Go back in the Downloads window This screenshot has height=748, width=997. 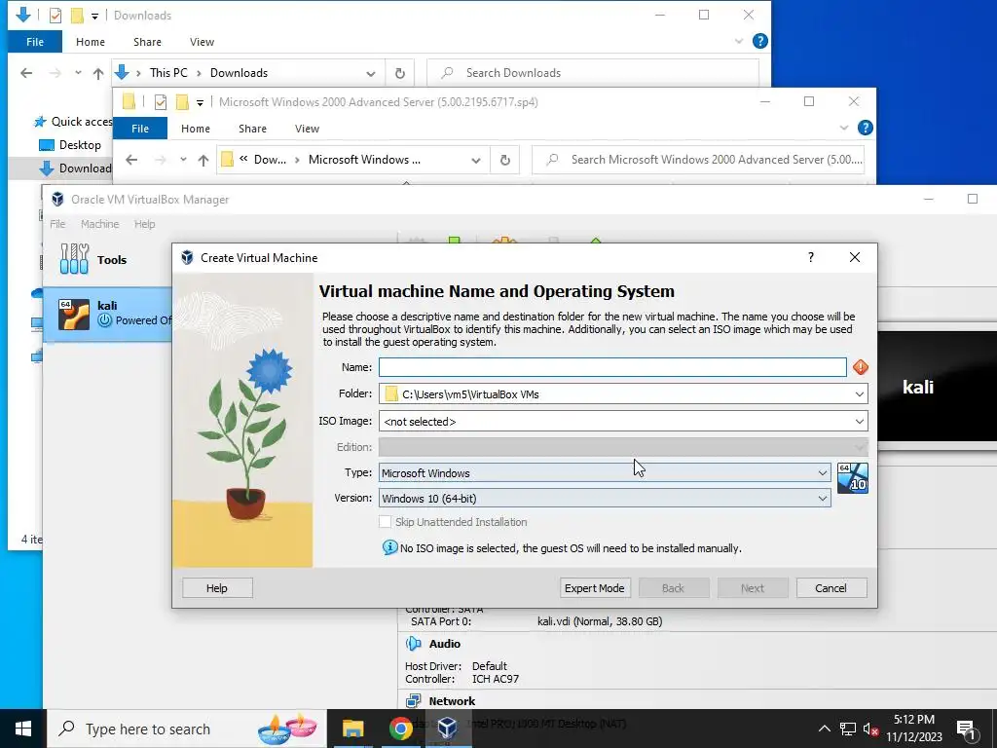click(x=26, y=73)
